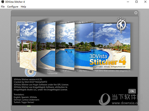The height and width of the screenshot is (111, 149).
Task: Open the Configure menu
Action: (13, 7)
